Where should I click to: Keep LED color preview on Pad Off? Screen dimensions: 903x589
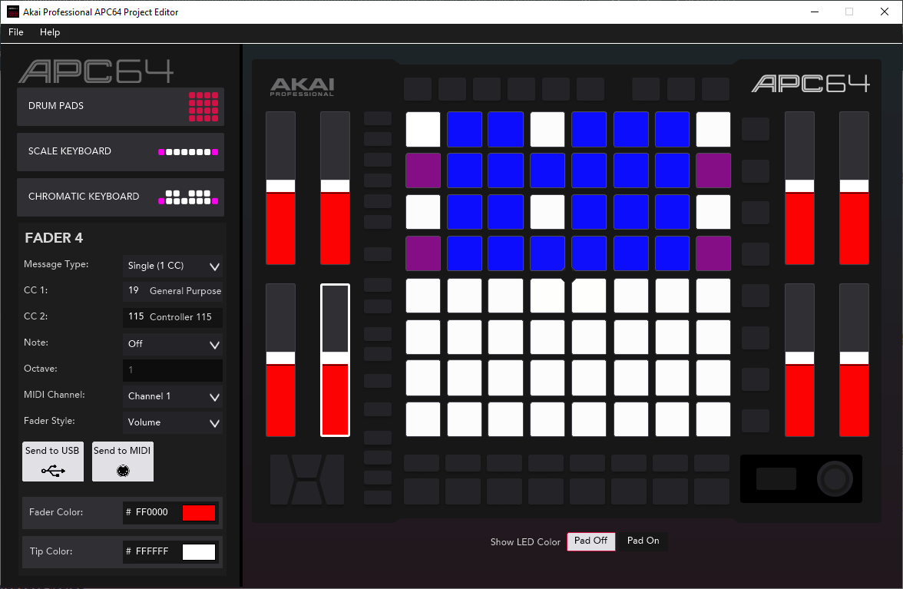[x=590, y=541]
